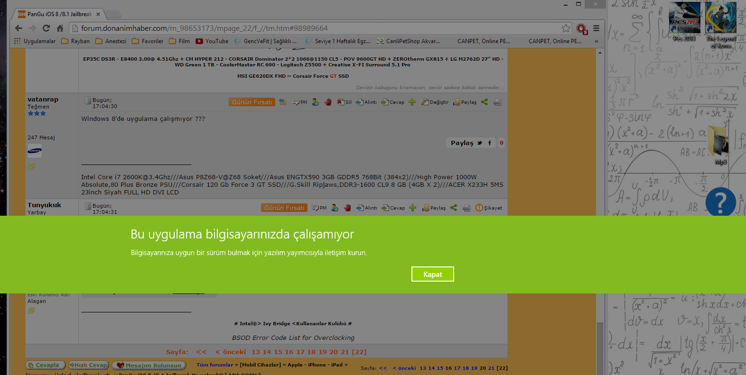Delete vatanrap's post with Sil

coord(345,102)
